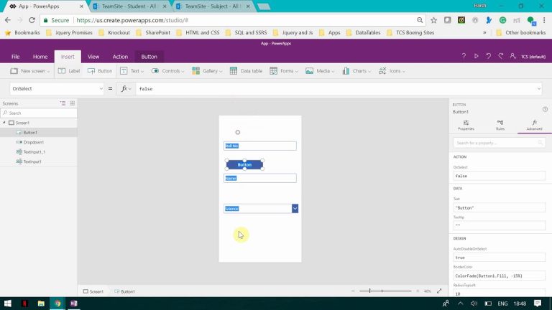Switch to the Action tab
Image resolution: width=552 pixels, height=310 pixels.
coord(120,57)
